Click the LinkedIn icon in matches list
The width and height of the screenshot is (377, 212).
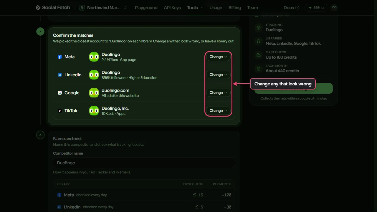60,75
